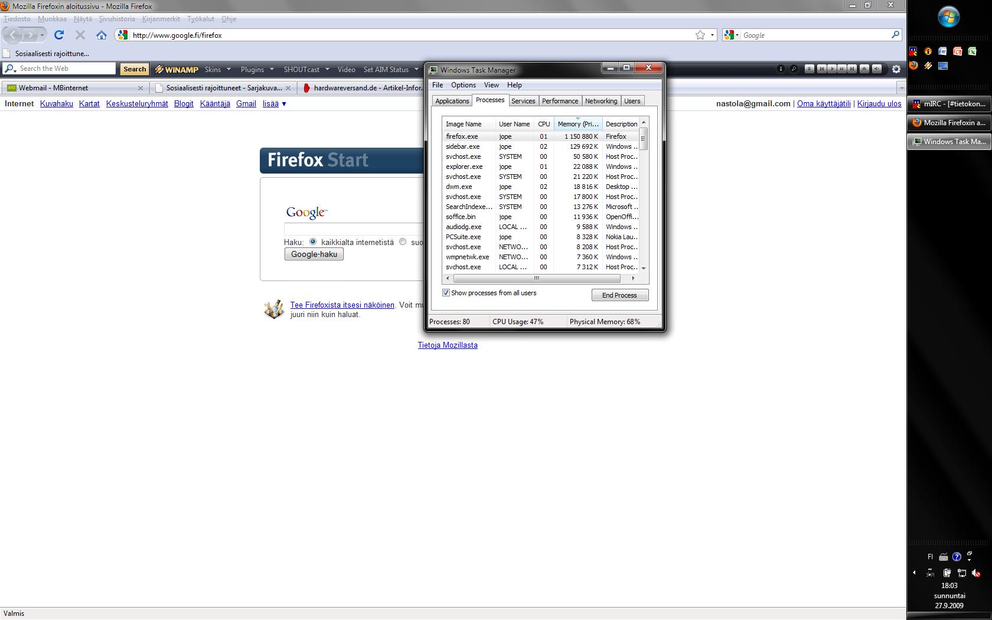Launch Winamp from the quick launch icons
Screen dimensions: 992x620
tap(928, 66)
